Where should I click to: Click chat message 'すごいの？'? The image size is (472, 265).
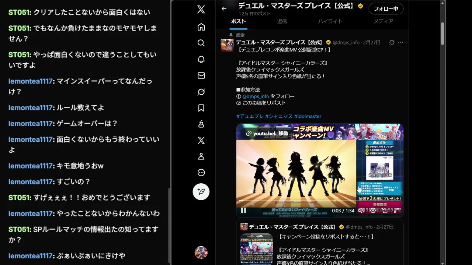click(x=73, y=181)
